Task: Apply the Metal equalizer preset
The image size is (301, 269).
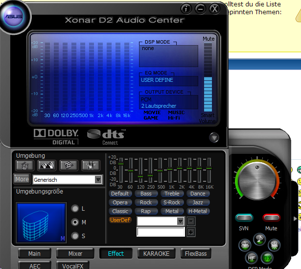Action: tap(172, 211)
